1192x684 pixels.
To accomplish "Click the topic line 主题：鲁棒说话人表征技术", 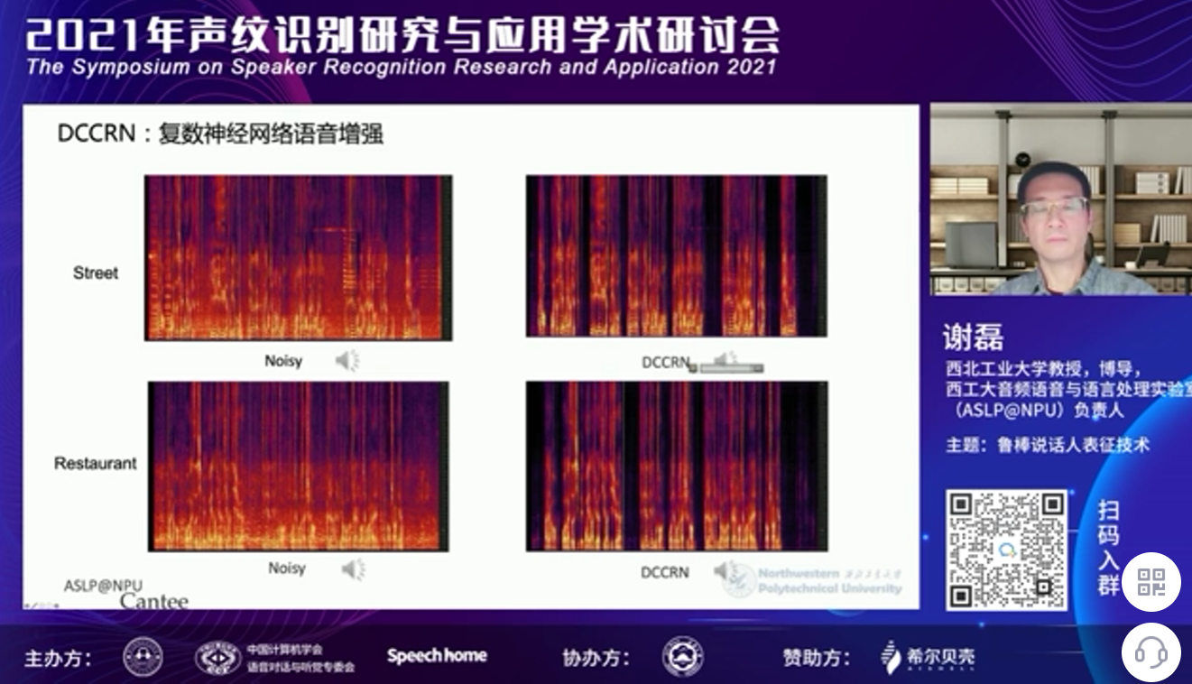I will 1048,445.
